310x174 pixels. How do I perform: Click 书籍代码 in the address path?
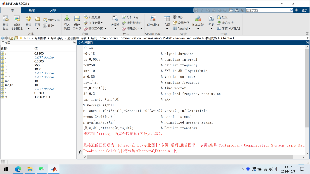click(211, 38)
